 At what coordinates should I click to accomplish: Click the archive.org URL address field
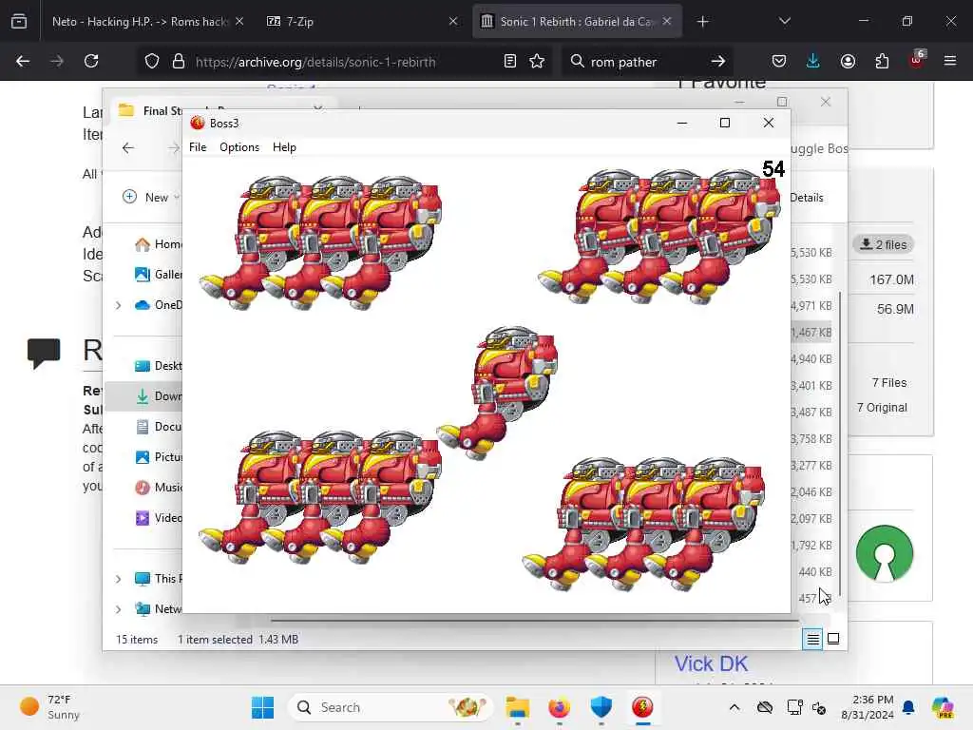pyautogui.click(x=315, y=62)
